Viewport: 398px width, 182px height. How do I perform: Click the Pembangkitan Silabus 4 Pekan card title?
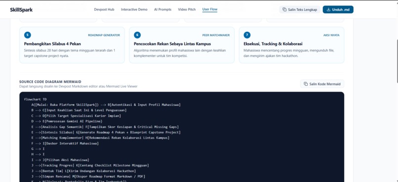tap(52, 44)
